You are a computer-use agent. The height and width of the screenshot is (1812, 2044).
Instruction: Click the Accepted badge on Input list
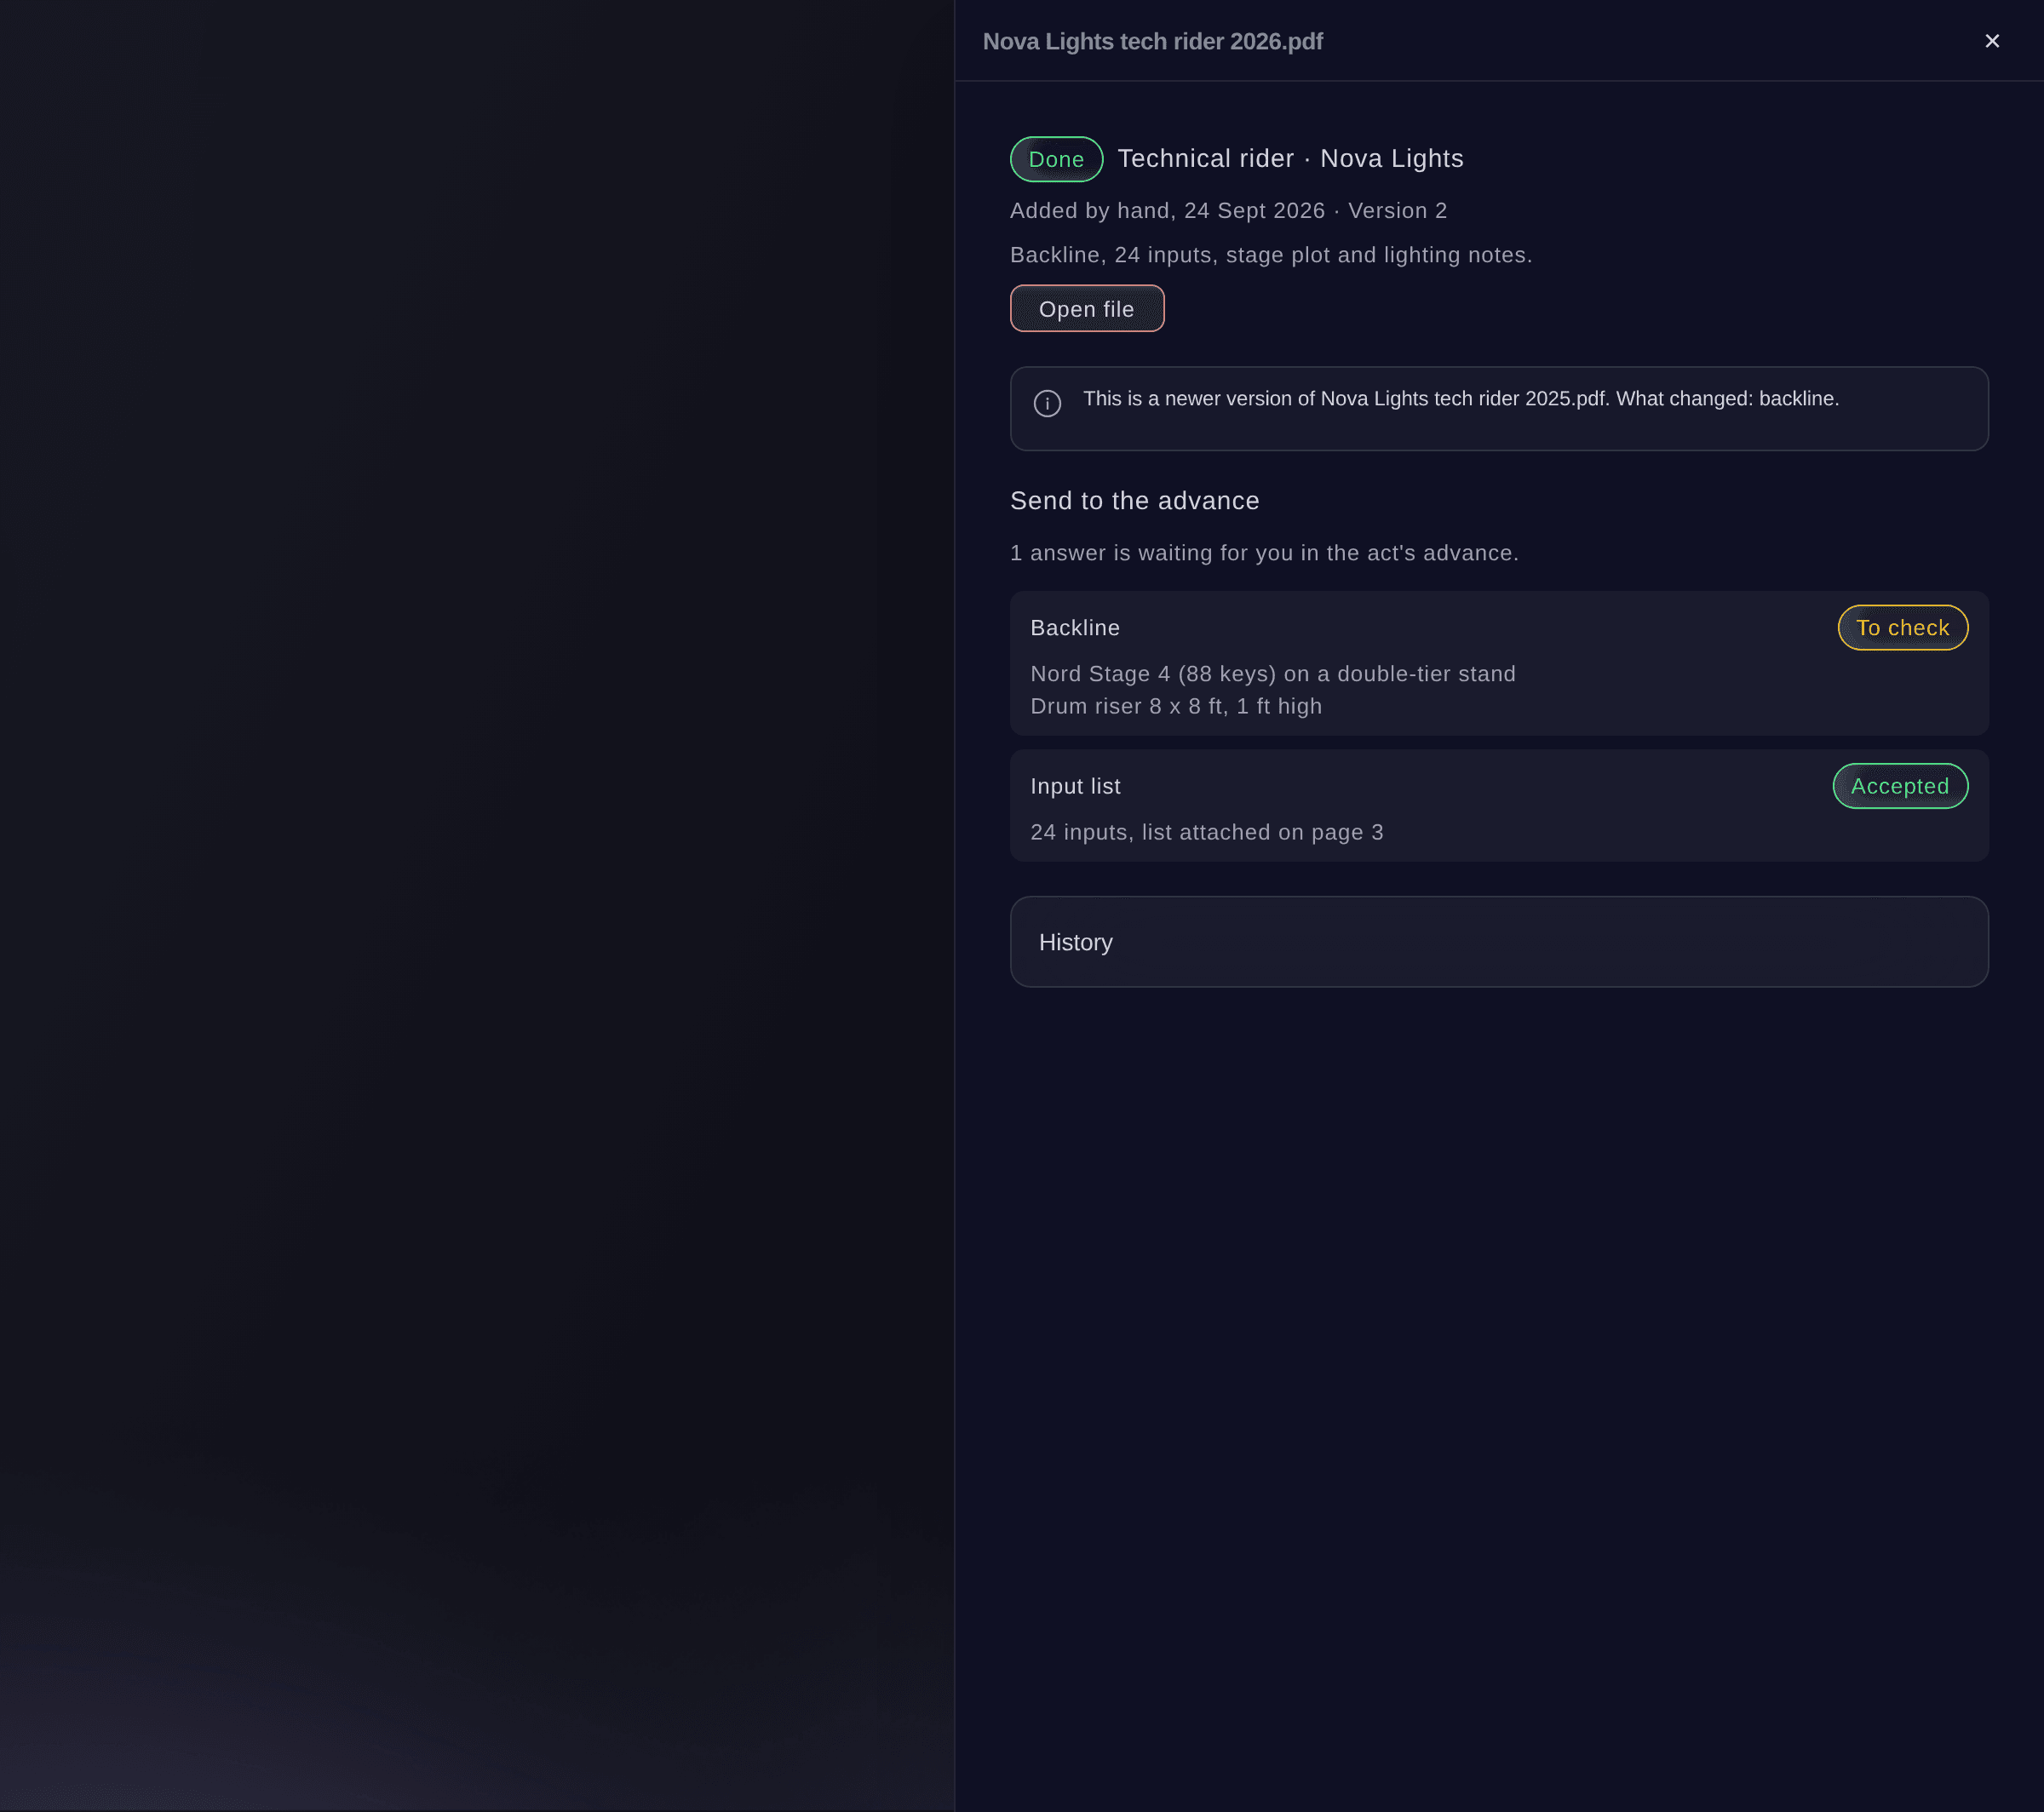1900,786
